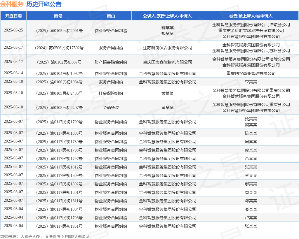Open case （2025）渝0105民初2091号
This screenshot has width=299, height=239.
[x=58, y=31]
